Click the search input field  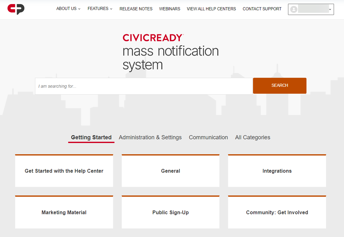(x=144, y=86)
